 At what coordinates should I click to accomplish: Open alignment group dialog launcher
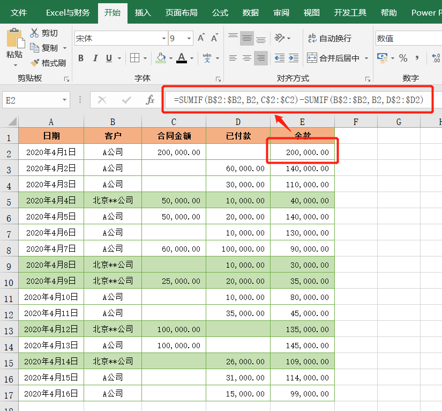368,79
